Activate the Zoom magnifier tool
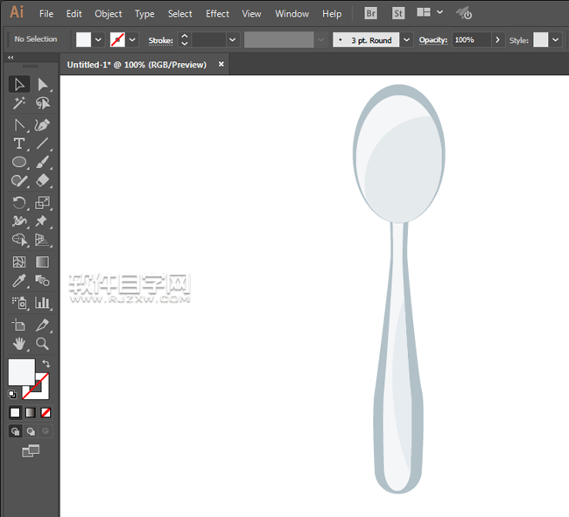 coord(42,344)
